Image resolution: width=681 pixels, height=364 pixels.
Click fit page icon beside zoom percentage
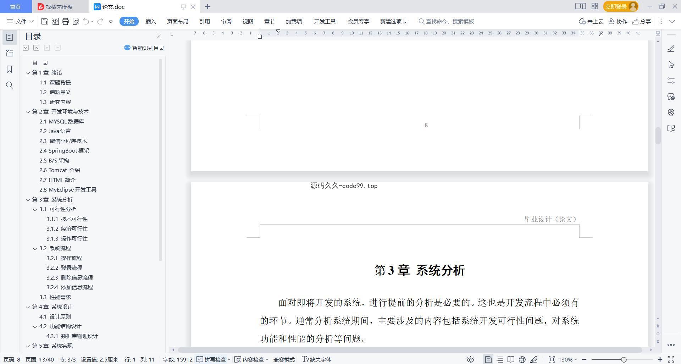(552, 359)
